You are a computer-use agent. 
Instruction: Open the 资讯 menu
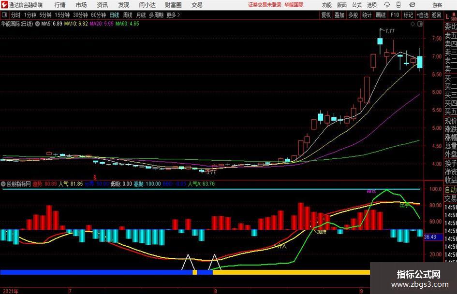[103, 5]
